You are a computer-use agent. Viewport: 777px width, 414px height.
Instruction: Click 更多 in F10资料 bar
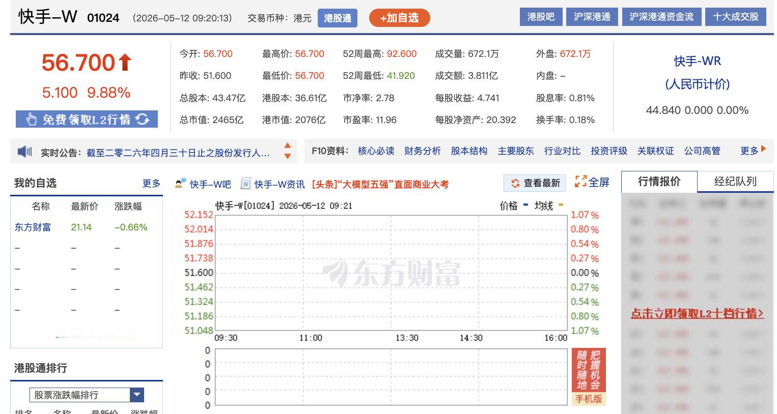tap(750, 151)
